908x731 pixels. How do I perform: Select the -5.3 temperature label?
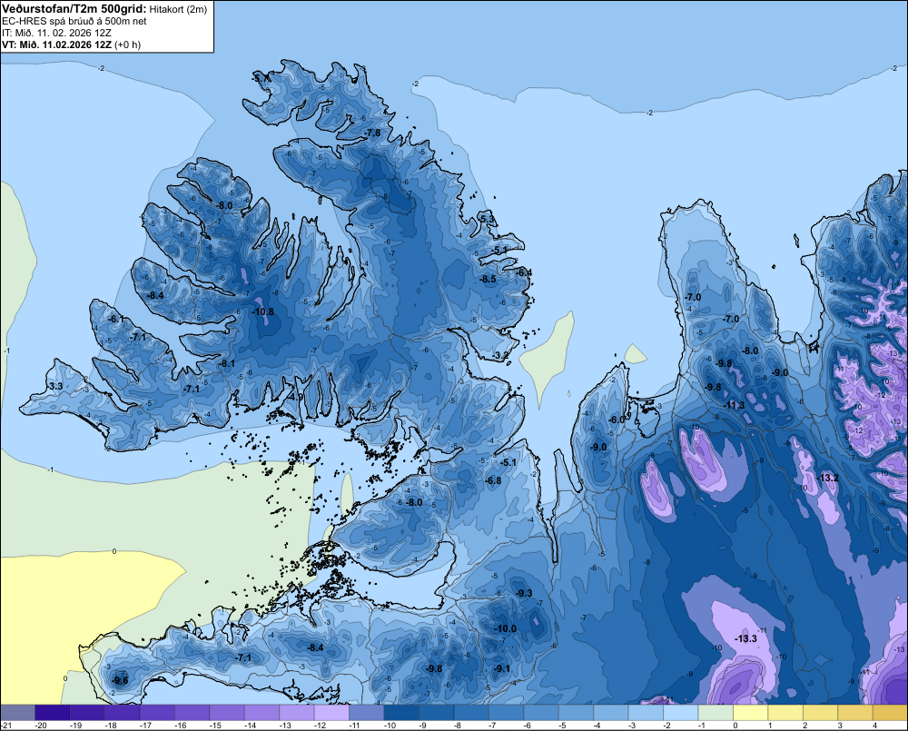488,219
